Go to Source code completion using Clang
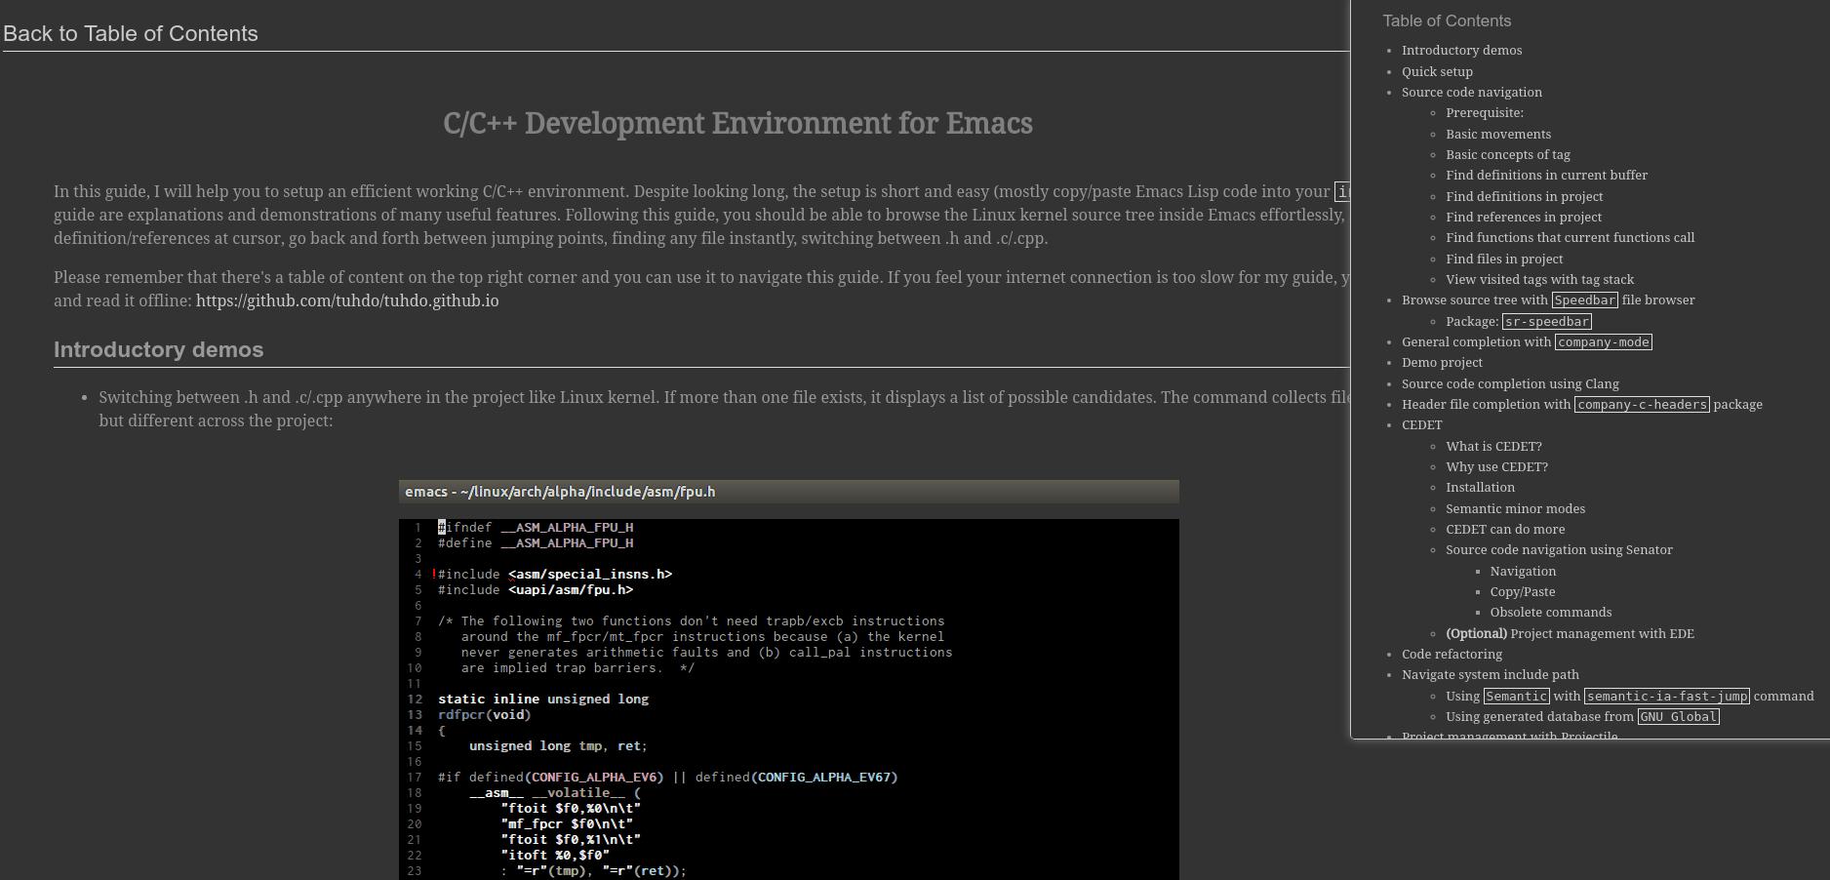This screenshot has height=880, width=1830. click(x=1510, y=384)
